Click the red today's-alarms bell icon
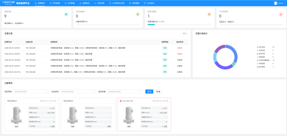Viewport: 287px width, 136px height. click(x=281, y=14)
